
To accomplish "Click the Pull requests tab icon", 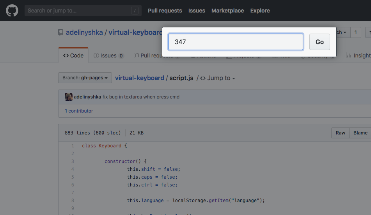I will pyautogui.click(x=137, y=56).
